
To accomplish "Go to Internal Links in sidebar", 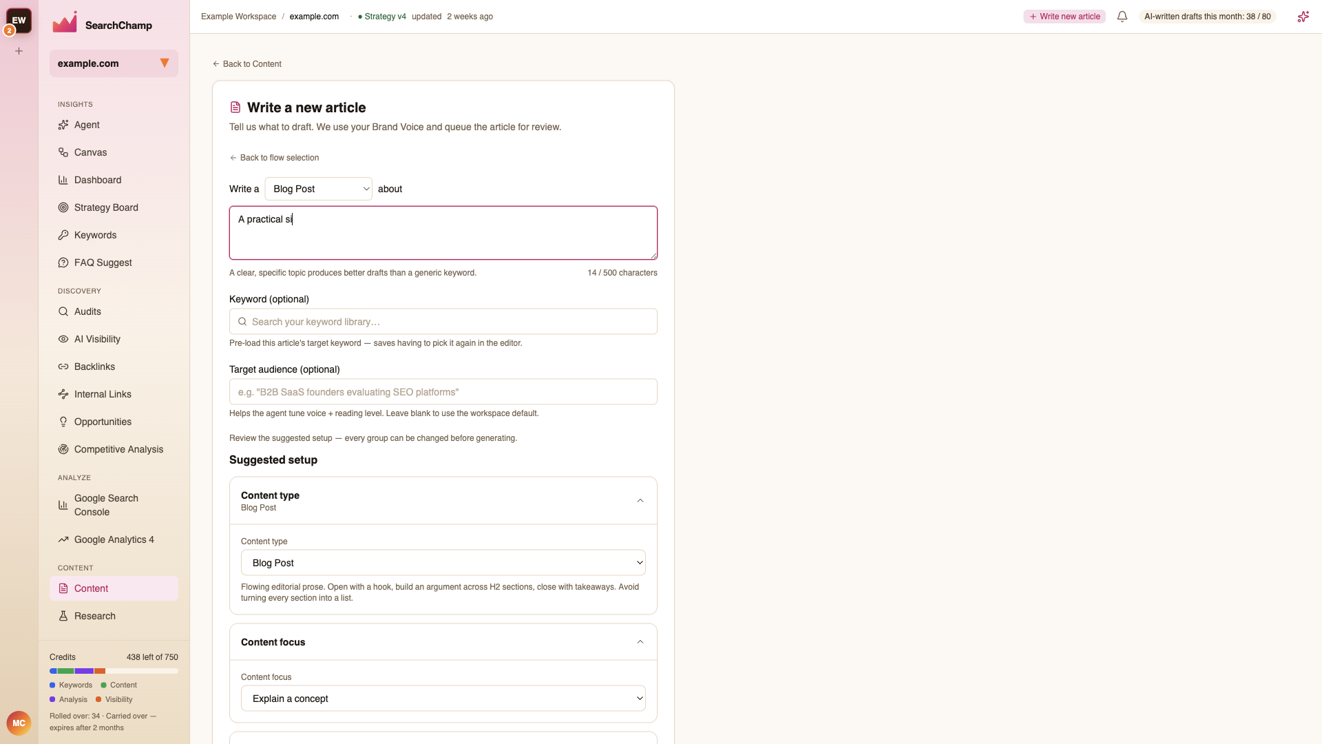I will 114,394.
